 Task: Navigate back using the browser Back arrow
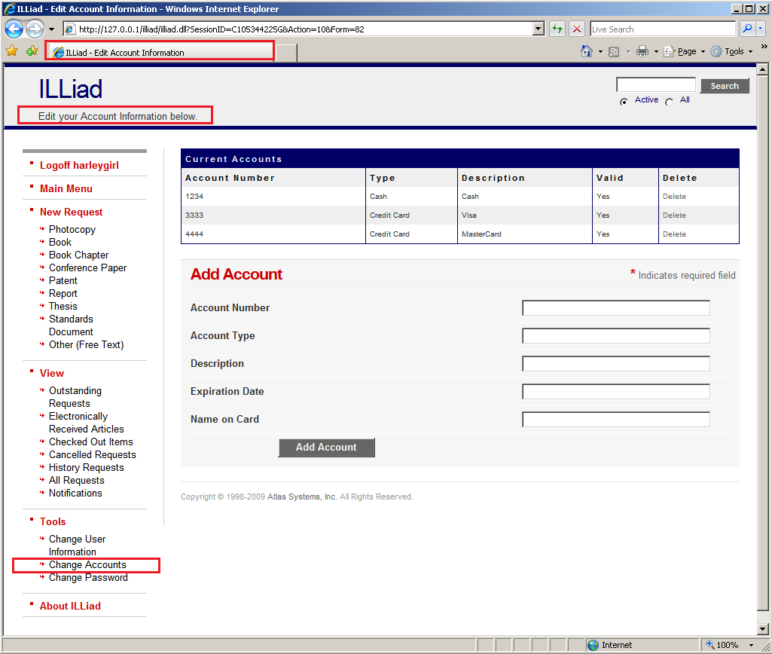click(14, 28)
